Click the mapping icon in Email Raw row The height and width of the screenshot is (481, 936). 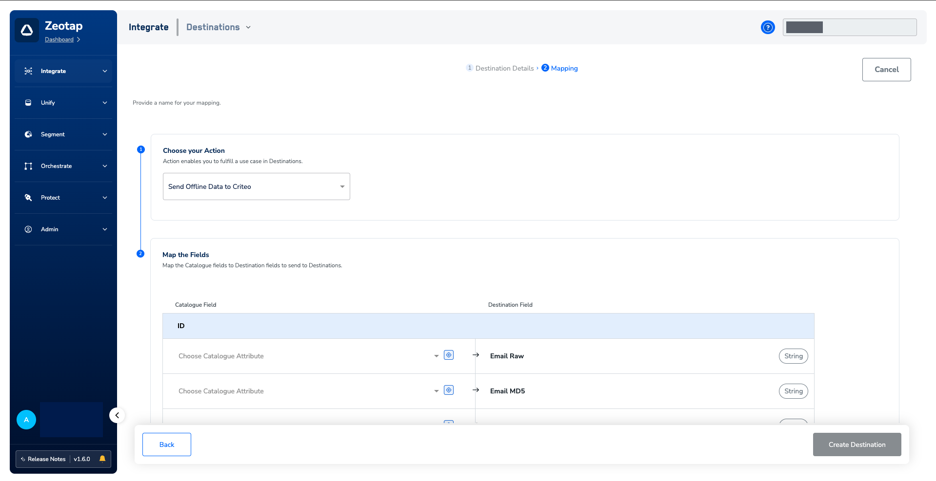coord(449,355)
